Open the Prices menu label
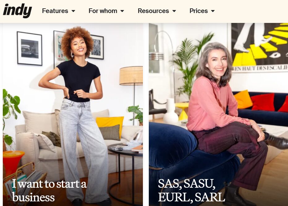The width and height of the screenshot is (288, 206). tap(199, 11)
